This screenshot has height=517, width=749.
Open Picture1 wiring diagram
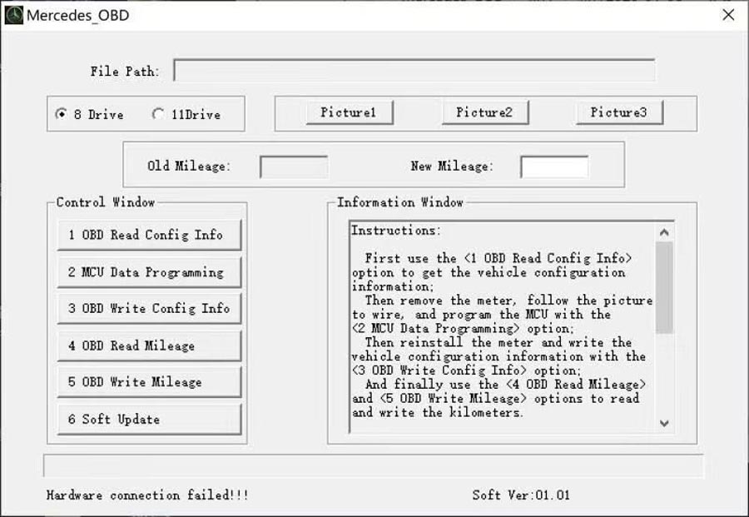click(348, 112)
